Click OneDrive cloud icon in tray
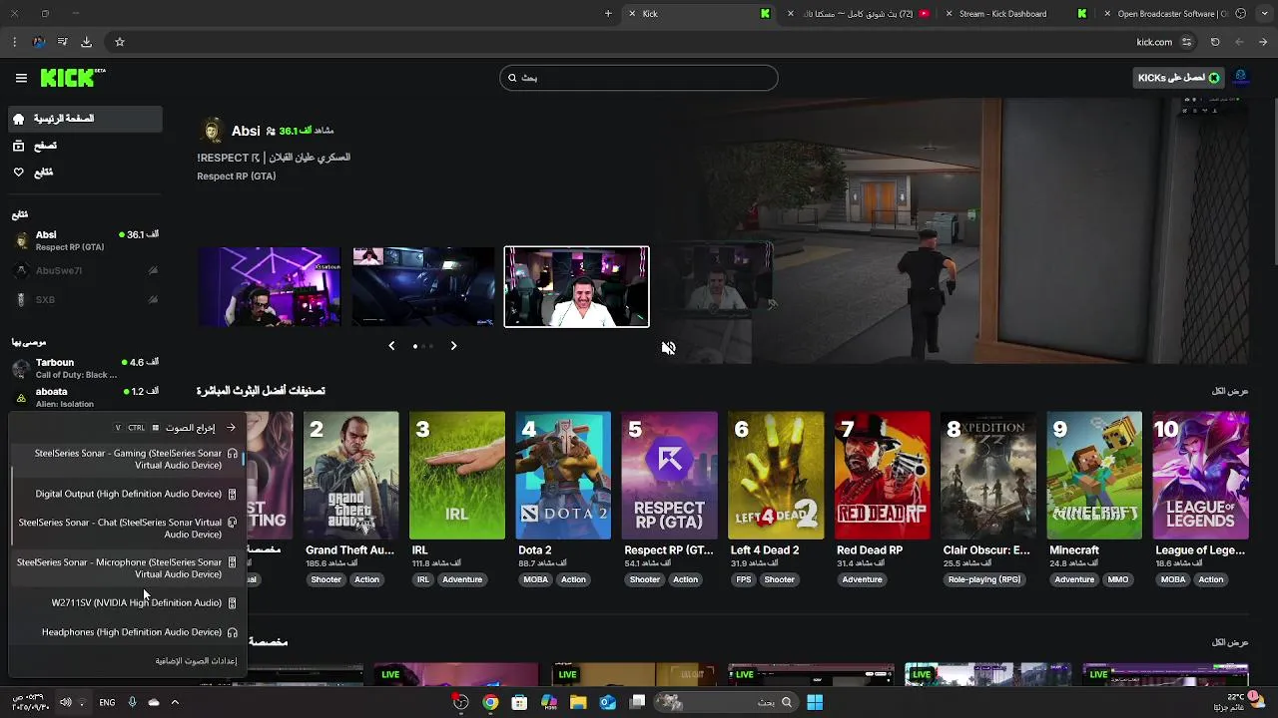This screenshot has width=1278, height=718. (x=154, y=702)
